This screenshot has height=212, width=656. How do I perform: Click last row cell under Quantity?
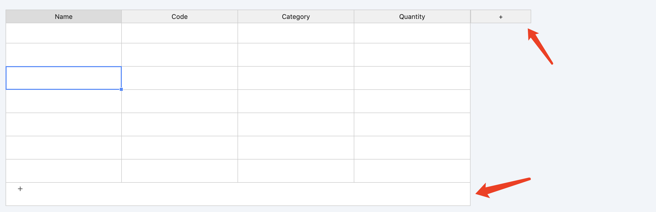tap(412, 171)
